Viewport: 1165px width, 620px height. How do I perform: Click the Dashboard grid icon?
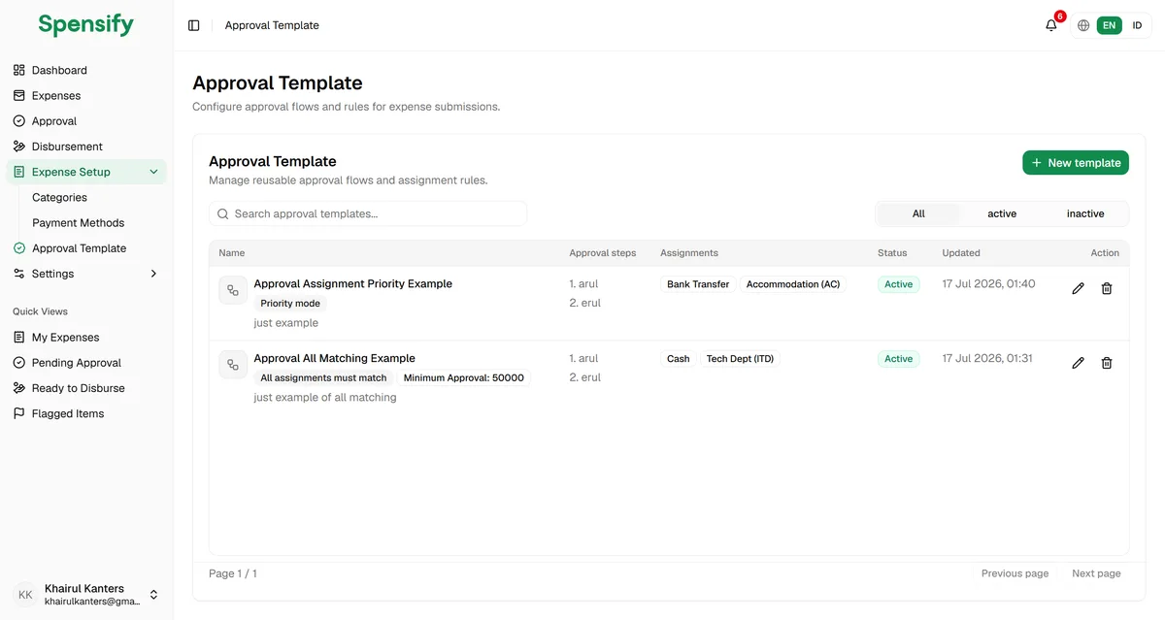pos(19,70)
